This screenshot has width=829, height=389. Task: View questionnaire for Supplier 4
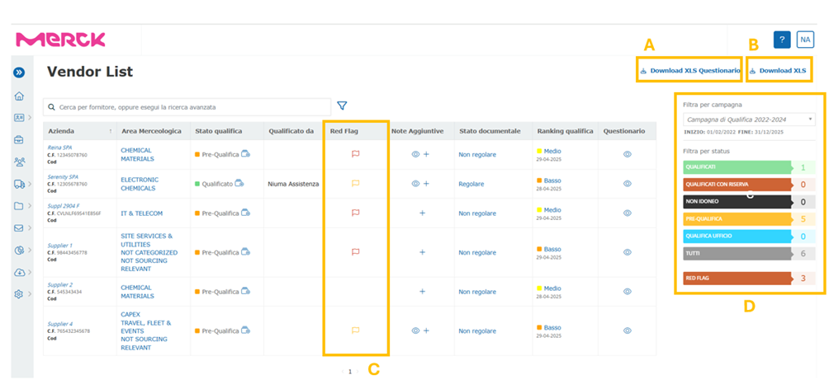[628, 330]
